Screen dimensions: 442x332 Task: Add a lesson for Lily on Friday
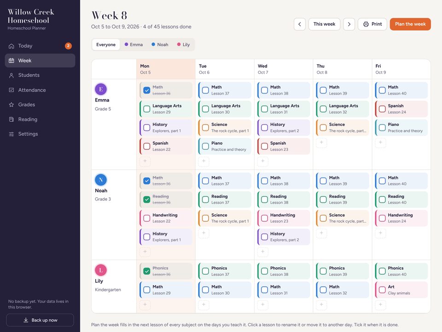click(x=380, y=304)
